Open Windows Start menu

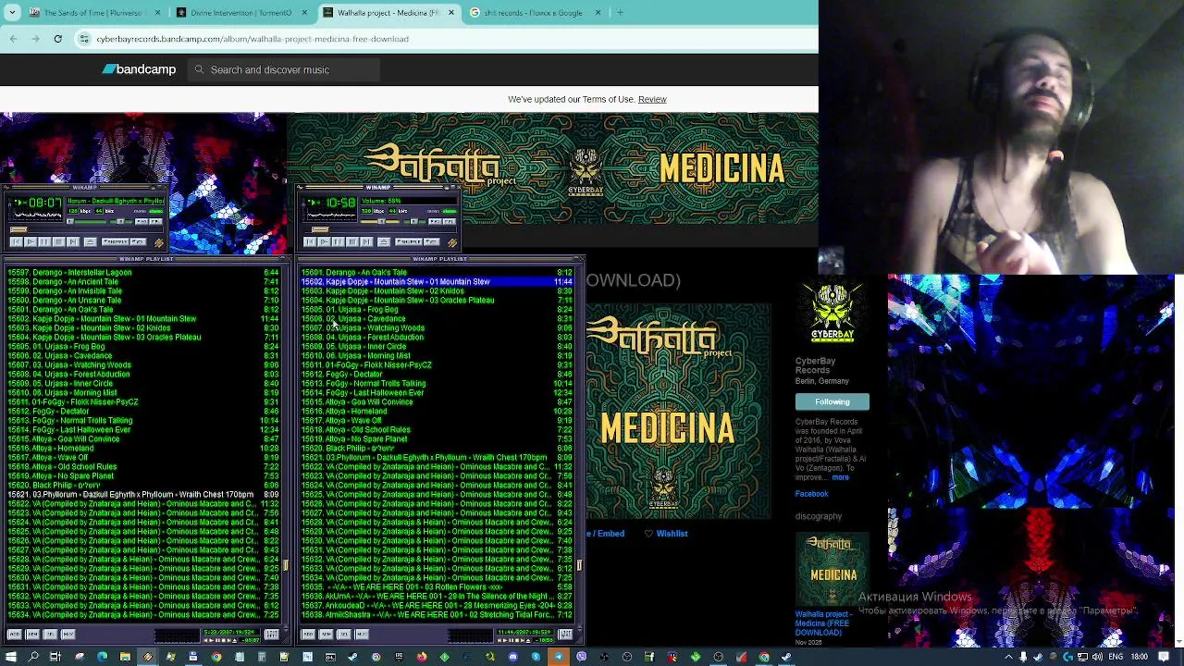[10, 657]
